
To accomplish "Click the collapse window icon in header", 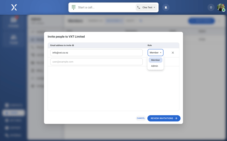I will (211, 7).
